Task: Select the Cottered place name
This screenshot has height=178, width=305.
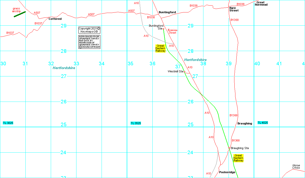Action: point(55,19)
